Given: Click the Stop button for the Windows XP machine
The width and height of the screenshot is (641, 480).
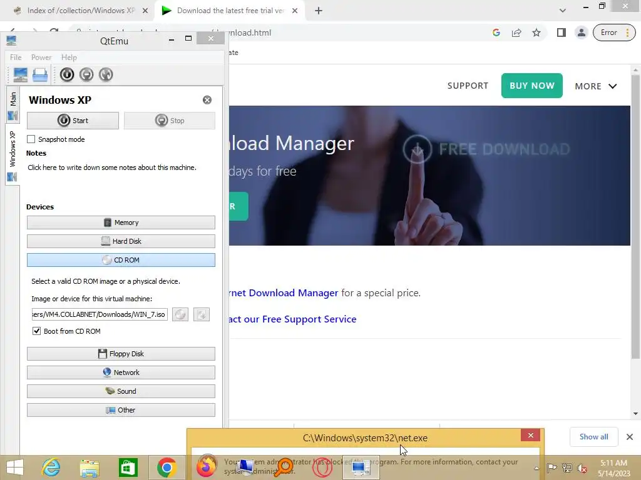Looking at the screenshot, I should tap(169, 121).
